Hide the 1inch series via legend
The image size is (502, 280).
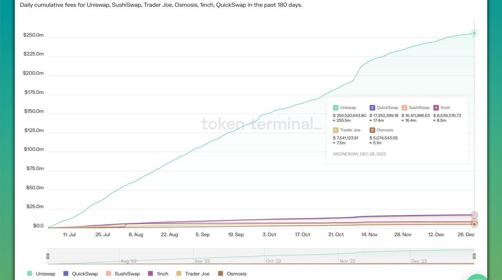[x=158, y=274]
